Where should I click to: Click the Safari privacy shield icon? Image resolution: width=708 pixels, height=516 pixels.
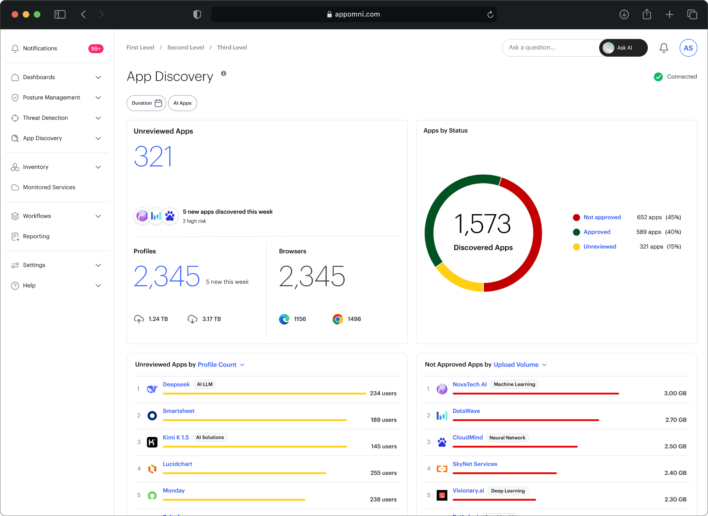pos(197,14)
